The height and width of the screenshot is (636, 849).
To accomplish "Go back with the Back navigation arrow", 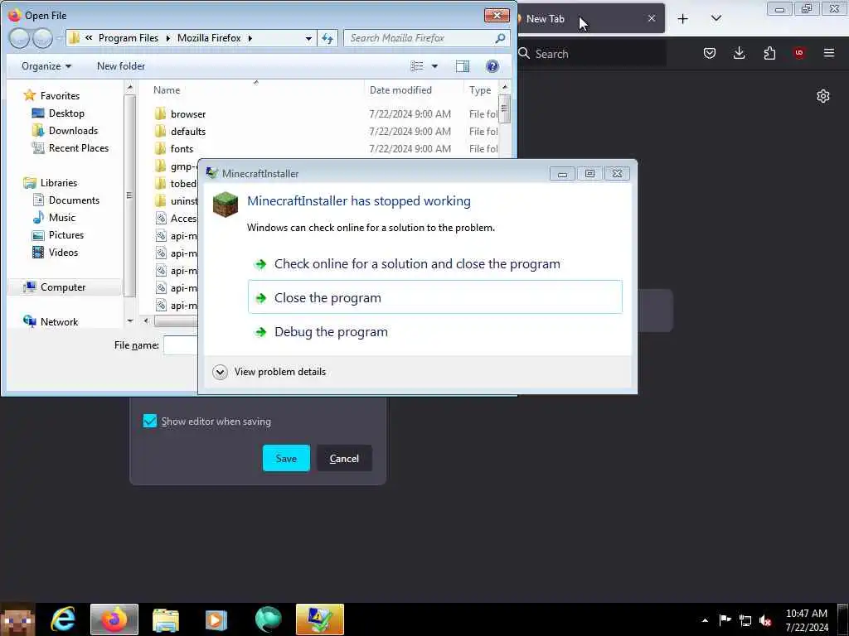I will 19,38.
